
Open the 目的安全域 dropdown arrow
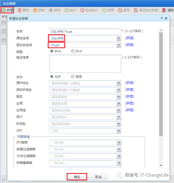(119, 45)
